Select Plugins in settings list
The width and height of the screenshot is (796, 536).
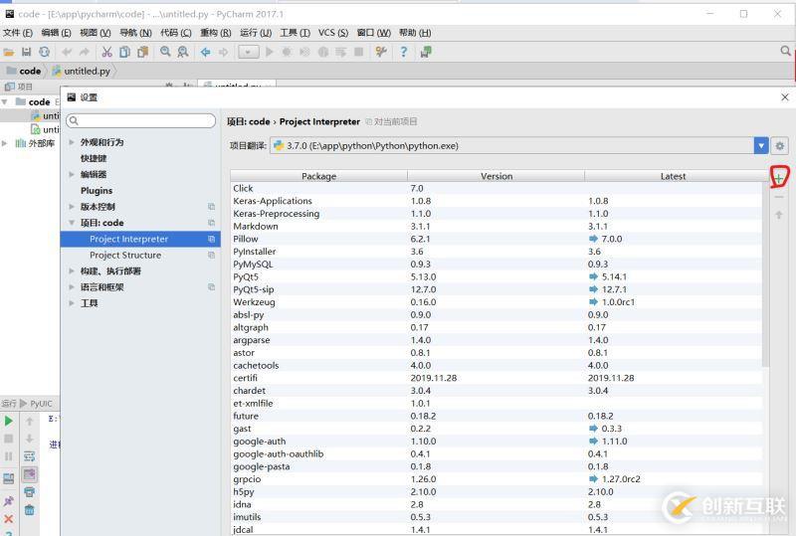coord(97,191)
